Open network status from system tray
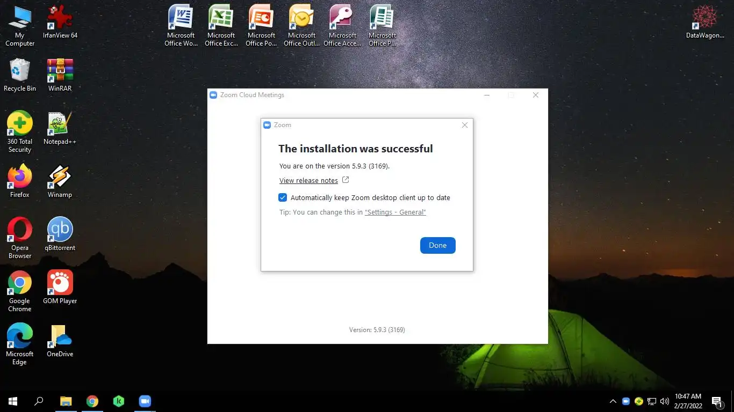This screenshot has width=734, height=412. click(x=652, y=401)
